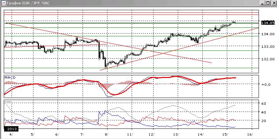
Task: Click the date label 13/ on time axis
Action: coord(176,134)
